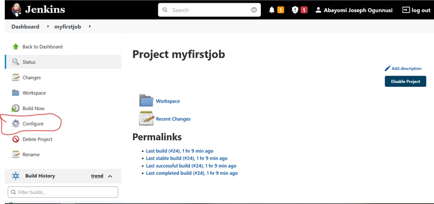Open the Last stable build (#24) permalink

[187, 158]
